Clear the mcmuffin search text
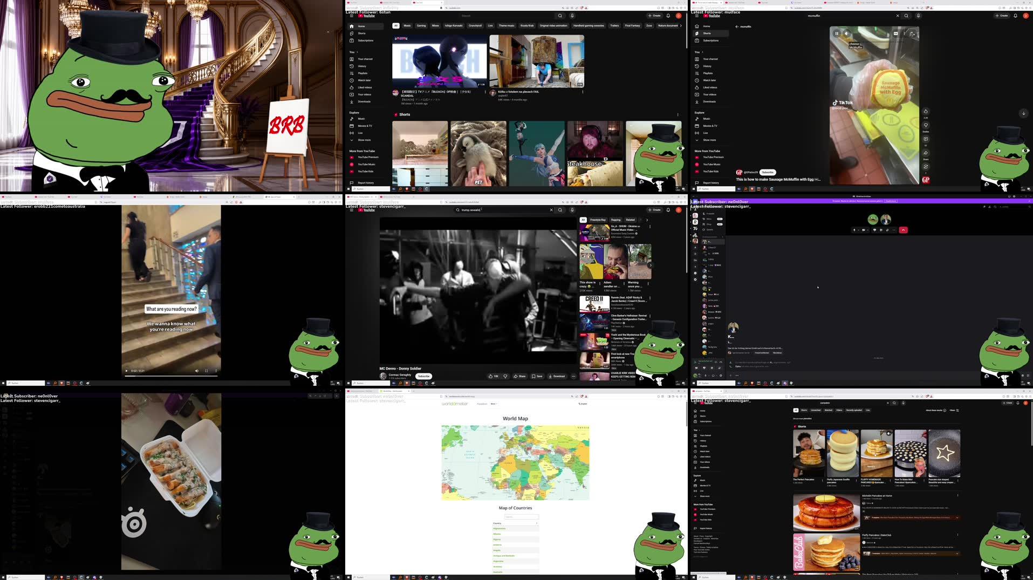1033x580 pixels. [898, 16]
